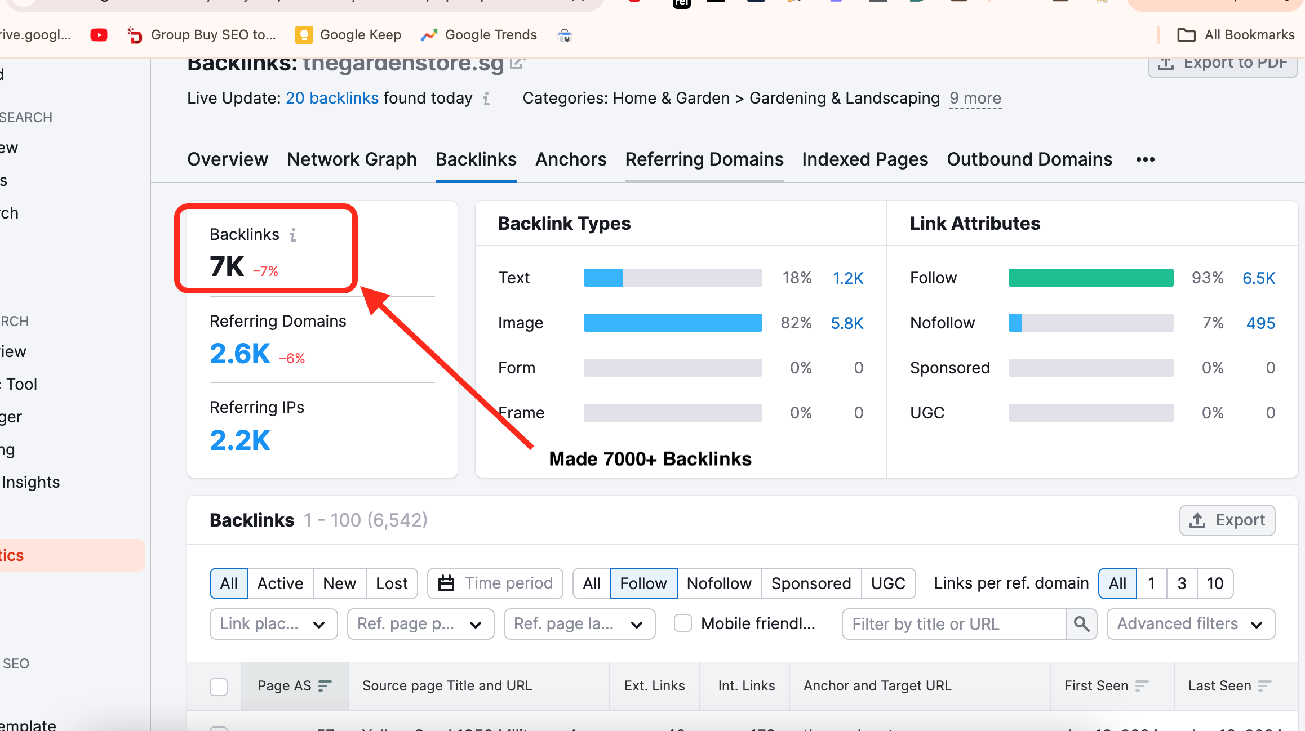The height and width of the screenshot is (731, 1305).
Task: Open the 20 backlinks link
Action: point(332,99)
